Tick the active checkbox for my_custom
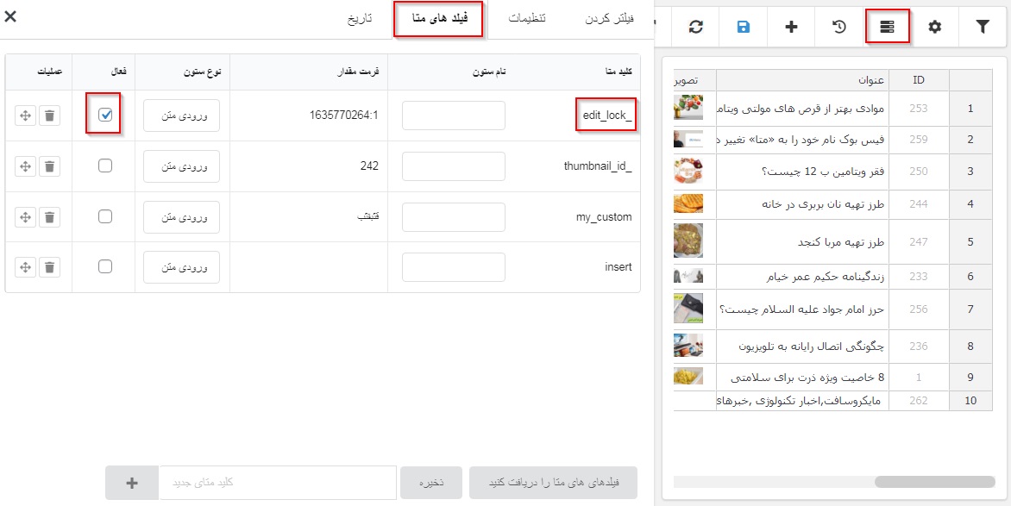 click(x=105, y=217)
